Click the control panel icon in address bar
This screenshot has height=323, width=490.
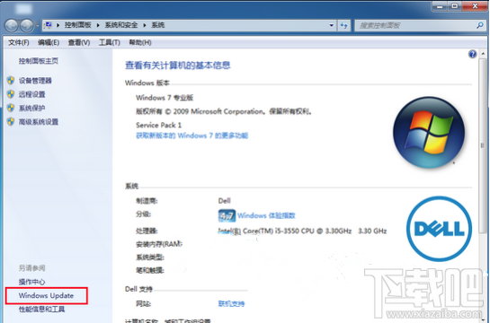click(49, 25)
